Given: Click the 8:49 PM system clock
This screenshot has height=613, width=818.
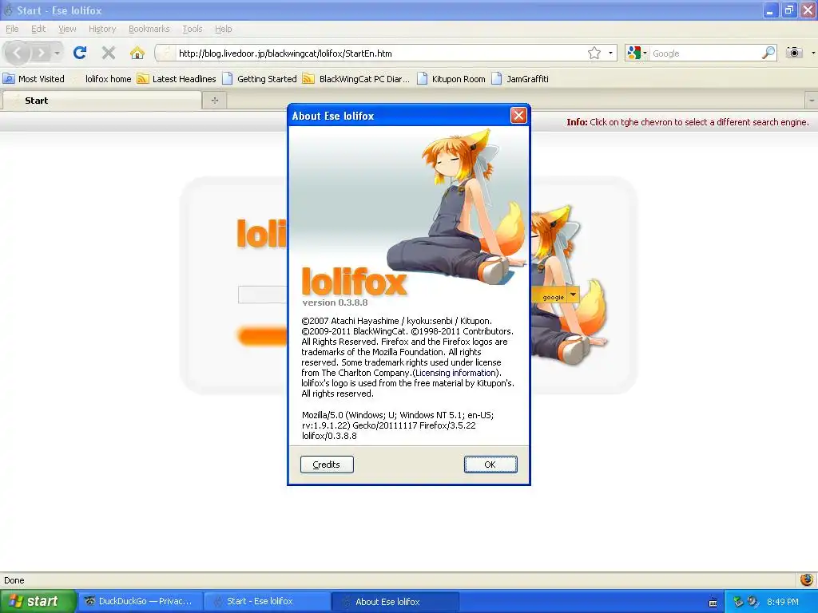Looking at the screenshot, I should pos(783,602).
